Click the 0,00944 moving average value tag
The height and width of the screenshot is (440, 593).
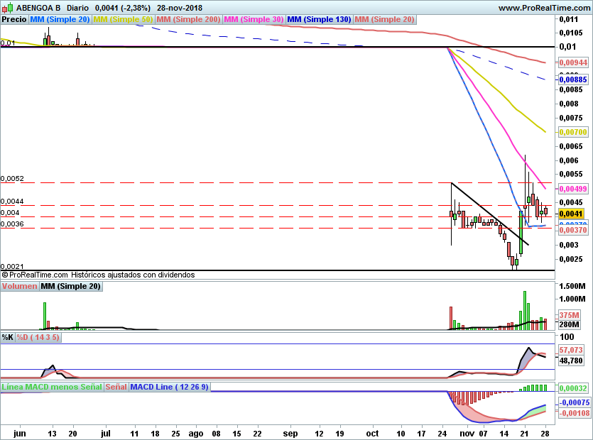[x=573, y=62]
